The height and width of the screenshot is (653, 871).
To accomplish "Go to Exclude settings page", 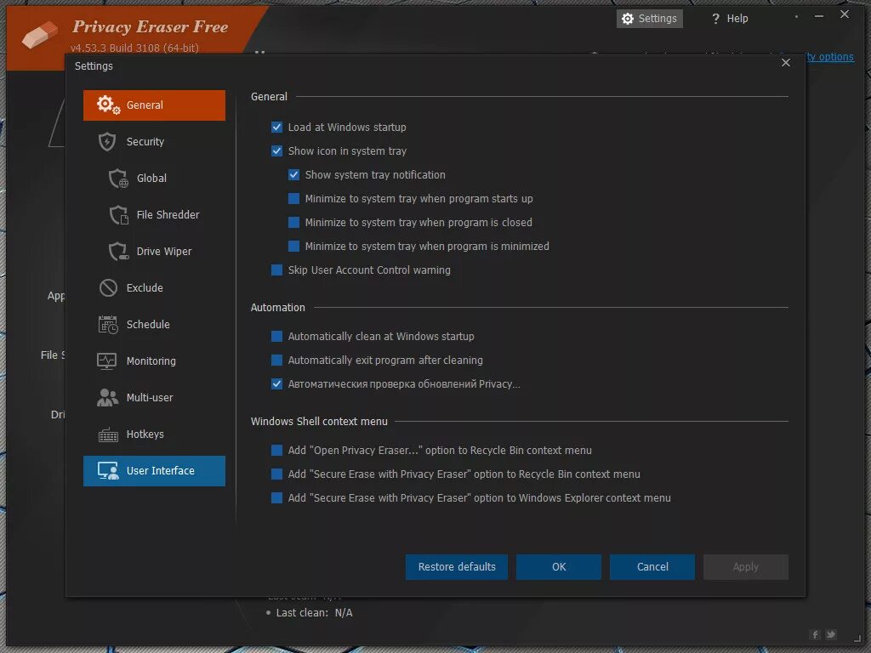I will (155, 287).
